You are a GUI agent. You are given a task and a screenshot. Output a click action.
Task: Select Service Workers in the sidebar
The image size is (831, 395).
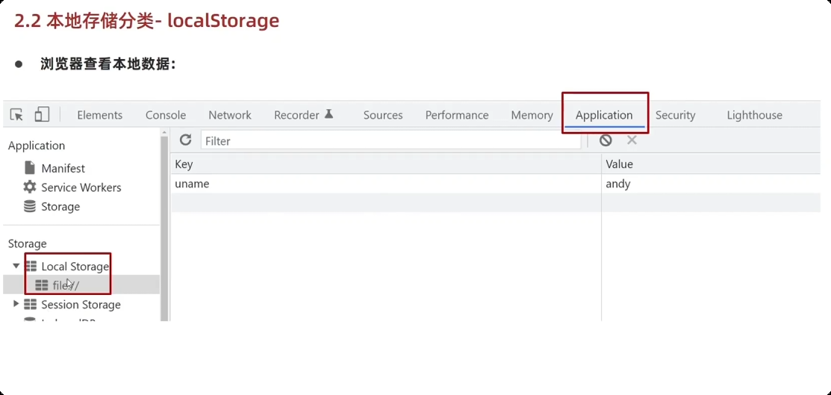tap(81, 187)
